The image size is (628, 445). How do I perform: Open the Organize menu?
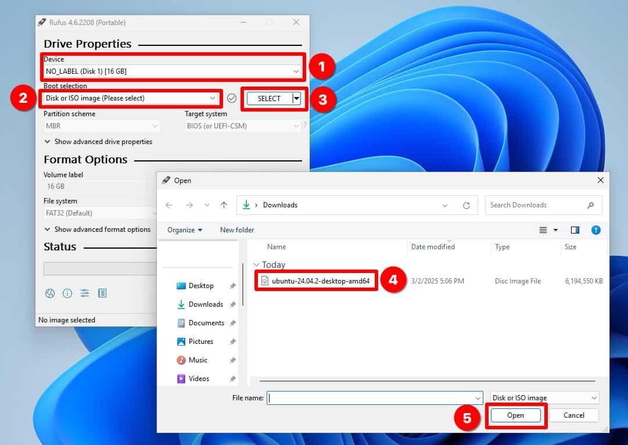click(184, 230)
